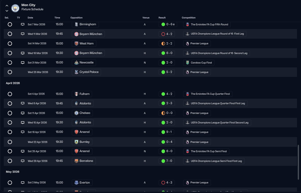
Task: Sort by the Venue column header
Action: click(146, 18)
